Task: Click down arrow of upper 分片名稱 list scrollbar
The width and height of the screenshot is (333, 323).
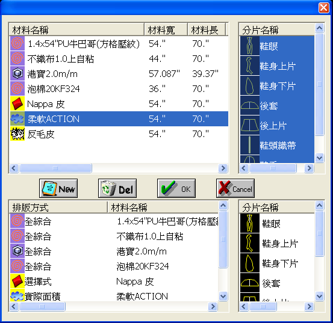Action: pos(319,158)
